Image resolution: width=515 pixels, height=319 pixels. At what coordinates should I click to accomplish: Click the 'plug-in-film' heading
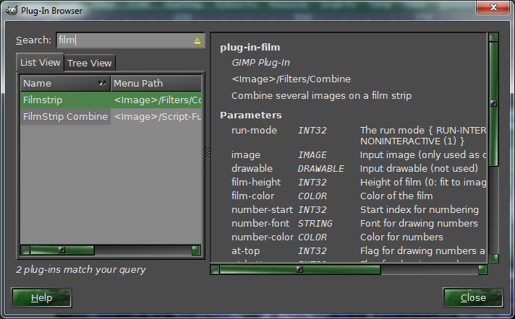[x=250, y=47]
